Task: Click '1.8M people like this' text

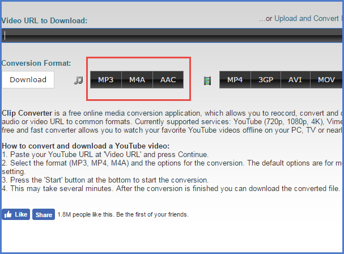Action: (x=123, y=214)
